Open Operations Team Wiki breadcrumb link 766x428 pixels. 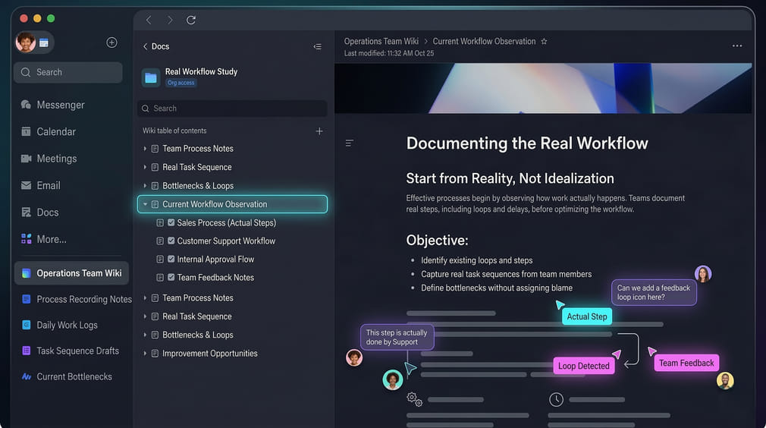click(x=381, y=42)
